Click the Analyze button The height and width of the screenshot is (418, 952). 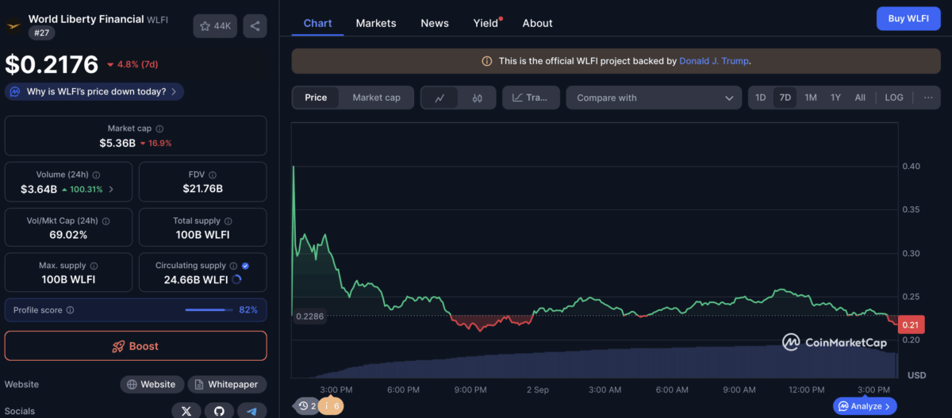866,406
